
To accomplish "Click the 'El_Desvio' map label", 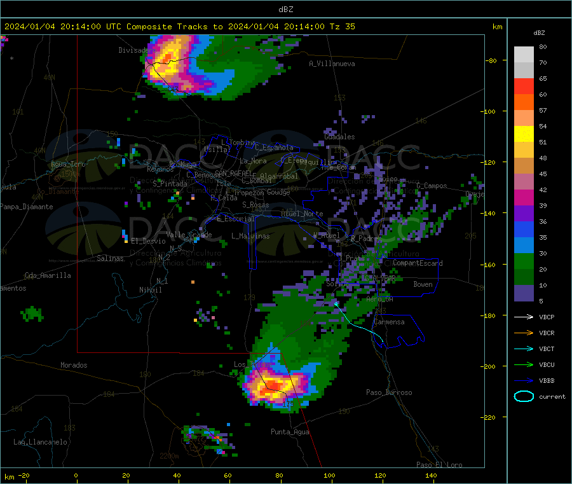I will tap(148, 241).
